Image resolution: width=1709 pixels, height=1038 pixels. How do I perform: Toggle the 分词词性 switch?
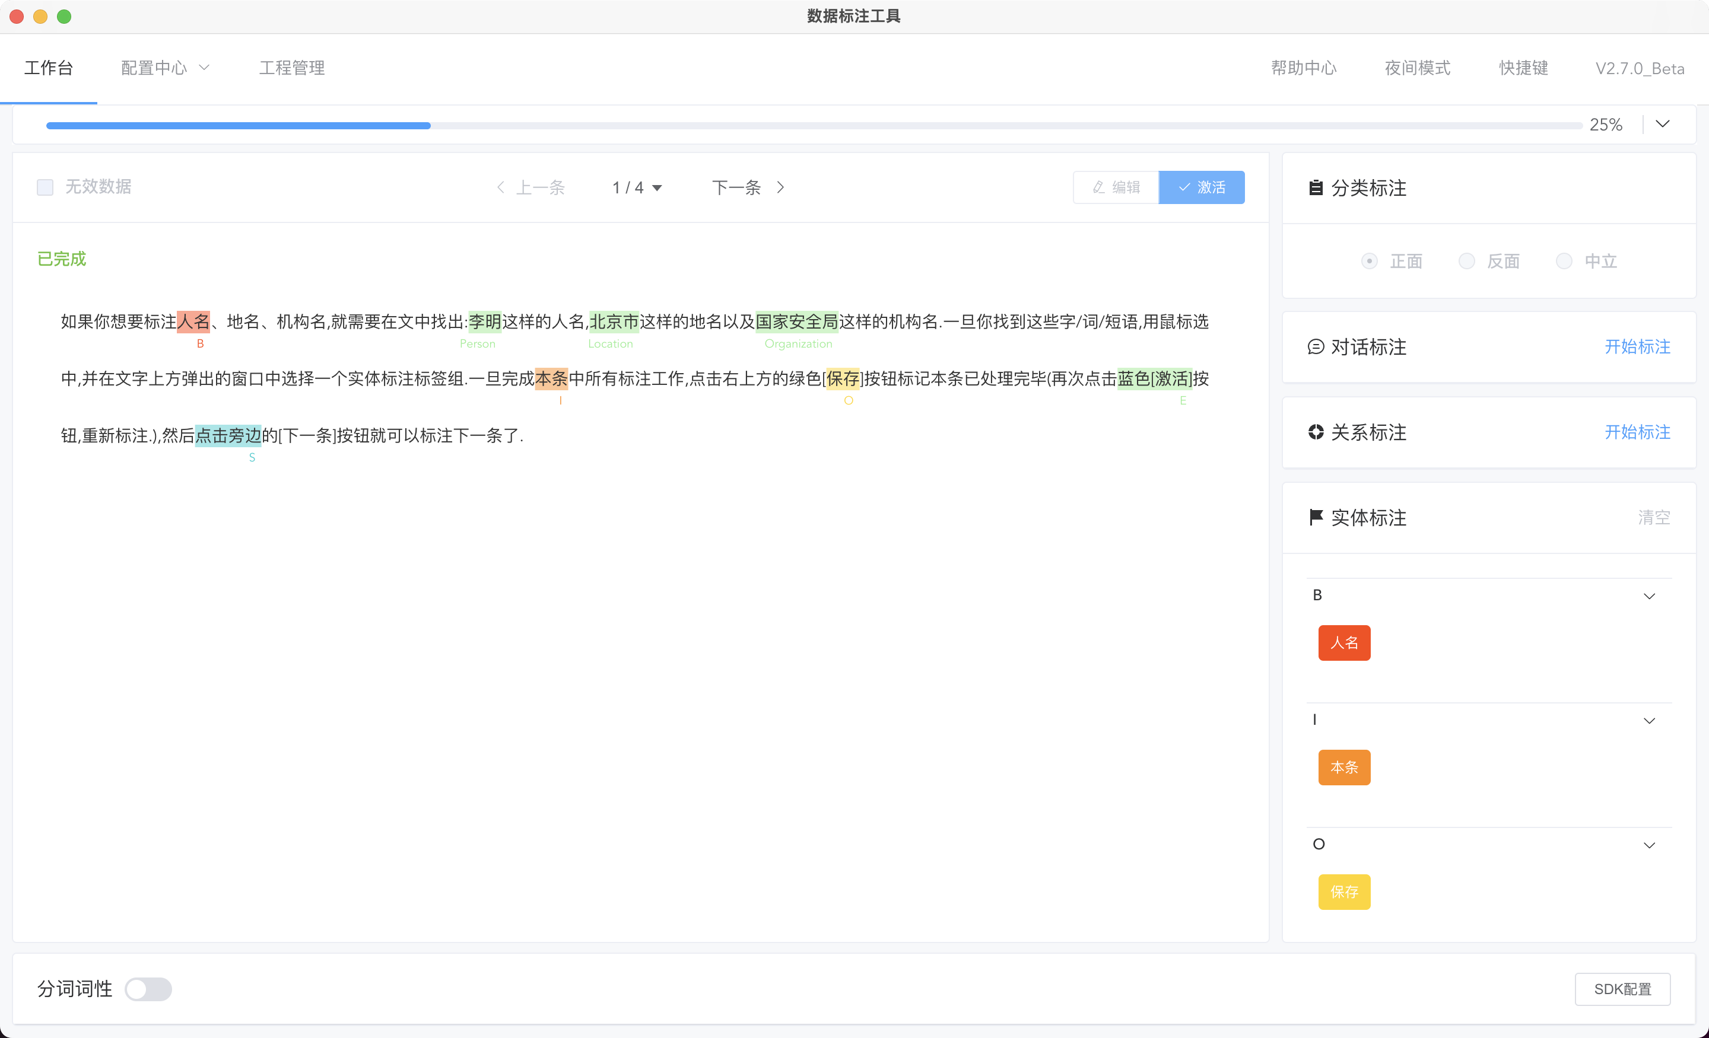(x=148, y=989)
